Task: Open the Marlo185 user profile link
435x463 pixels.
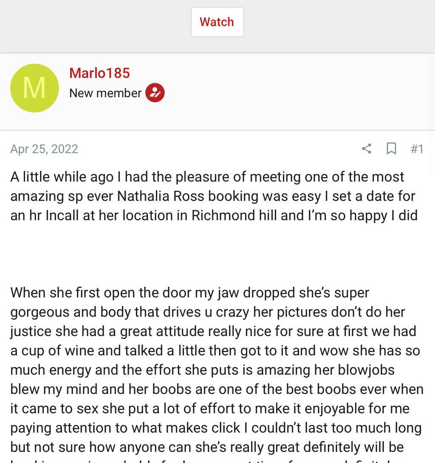Action: pos(99,73)
